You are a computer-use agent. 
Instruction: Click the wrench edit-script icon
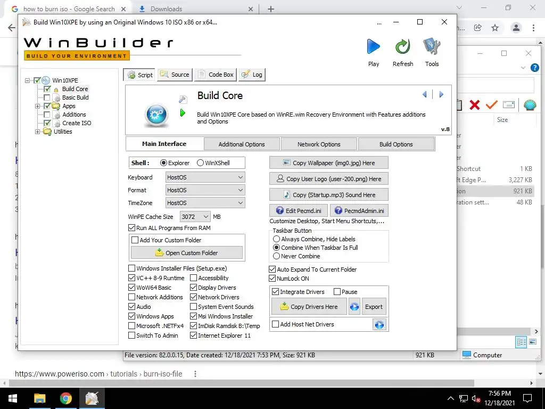click(183, 100)
